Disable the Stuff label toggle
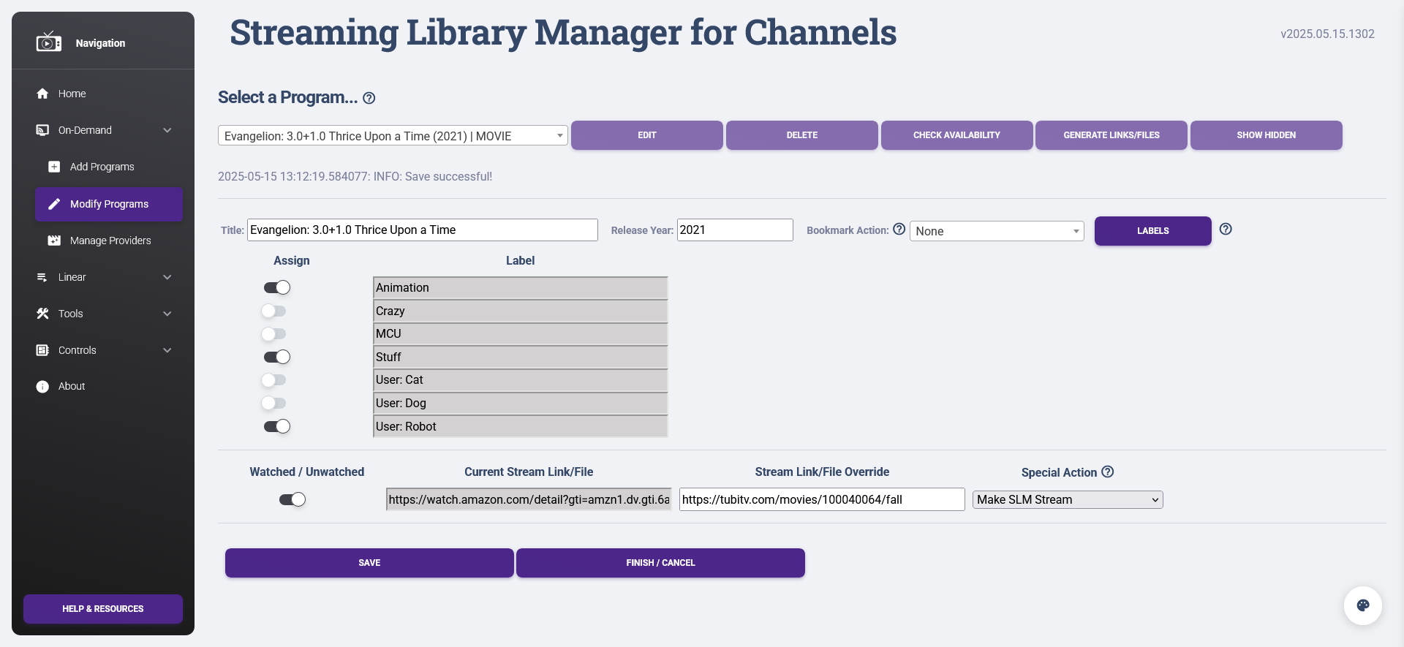The image size is (1404, 647). 277,357
